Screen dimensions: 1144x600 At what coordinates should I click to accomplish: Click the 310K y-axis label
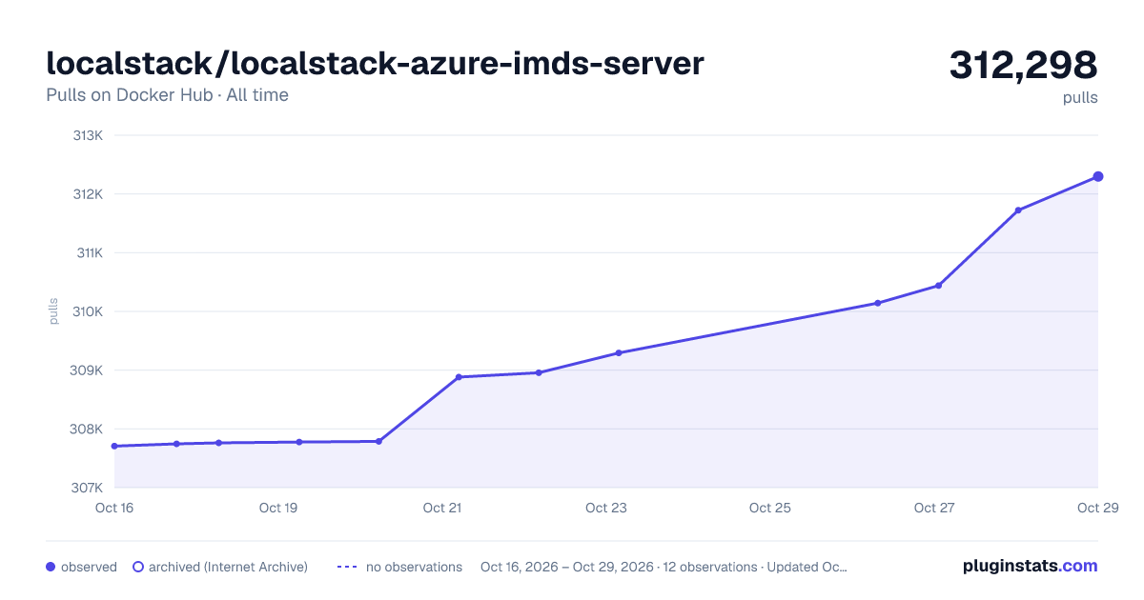88,311
